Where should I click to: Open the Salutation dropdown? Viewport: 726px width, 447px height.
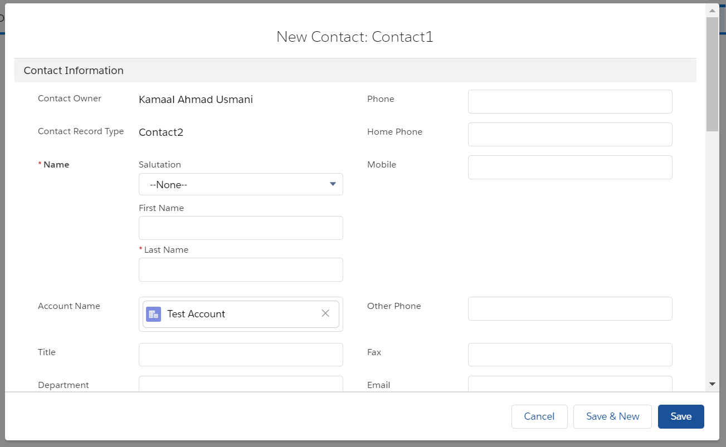[x=241, y=184]
